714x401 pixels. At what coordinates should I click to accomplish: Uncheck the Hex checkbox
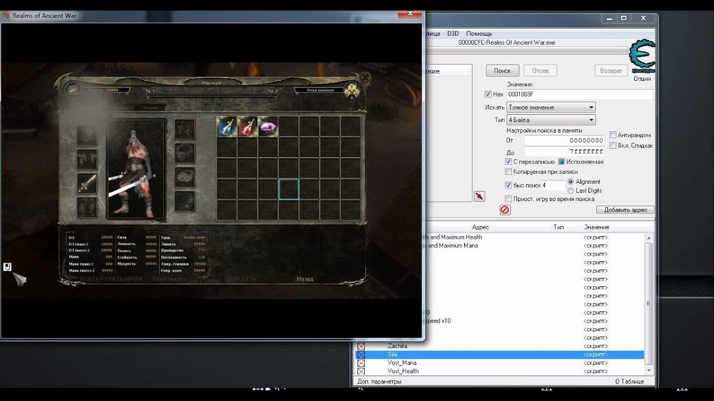click(488, 94)
